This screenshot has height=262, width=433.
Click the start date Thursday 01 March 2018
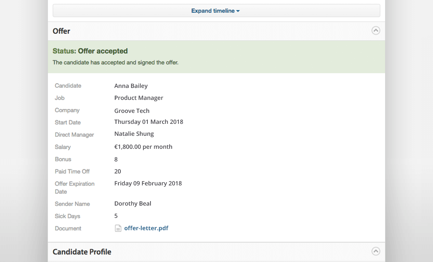pyautogui.click(x=149, y=122)
